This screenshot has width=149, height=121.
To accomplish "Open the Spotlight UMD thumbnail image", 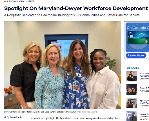I will 132,103.
